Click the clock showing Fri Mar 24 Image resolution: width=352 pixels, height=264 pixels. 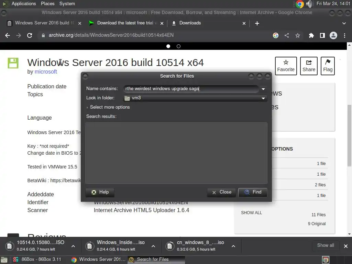[x=333, y=3]
